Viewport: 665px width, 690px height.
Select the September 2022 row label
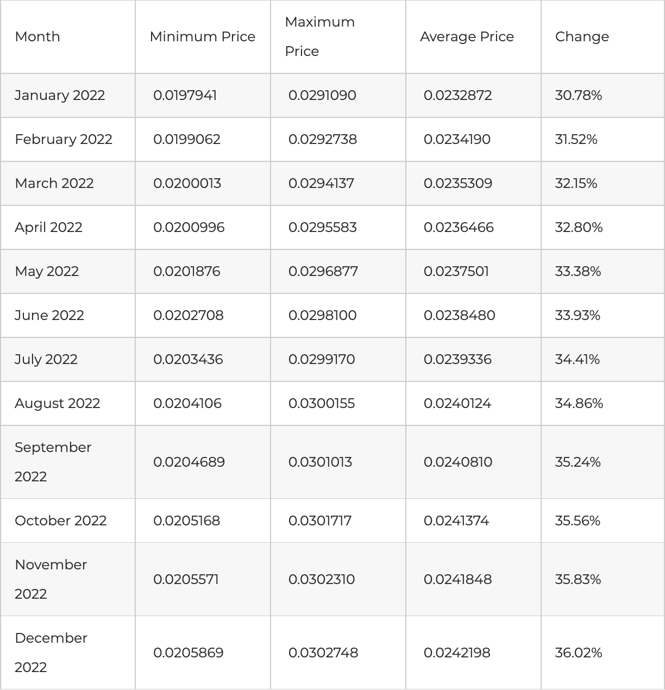(x=53, y=462)
